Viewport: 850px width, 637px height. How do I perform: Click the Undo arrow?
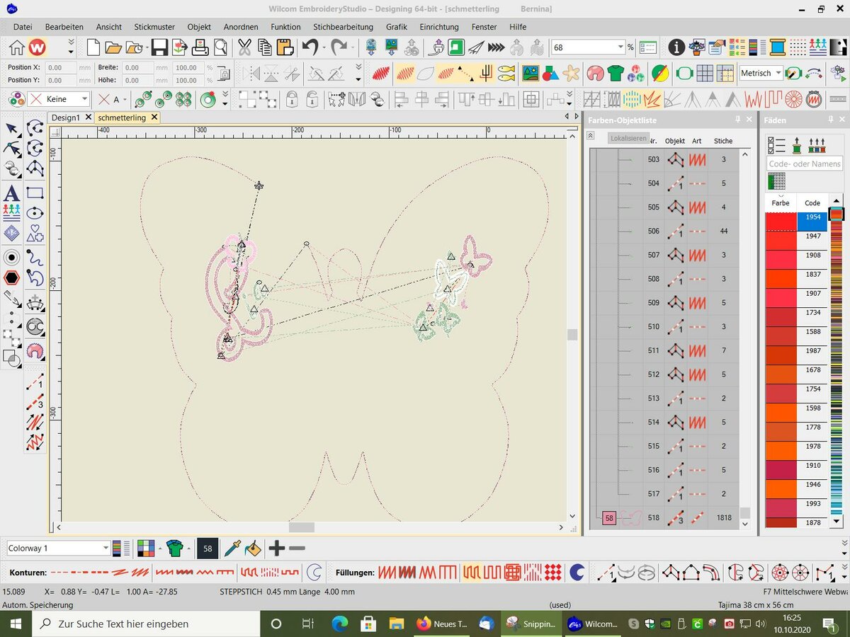coord(310,48)
